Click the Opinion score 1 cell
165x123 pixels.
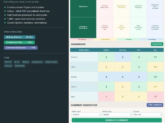(x=106, y=97)
